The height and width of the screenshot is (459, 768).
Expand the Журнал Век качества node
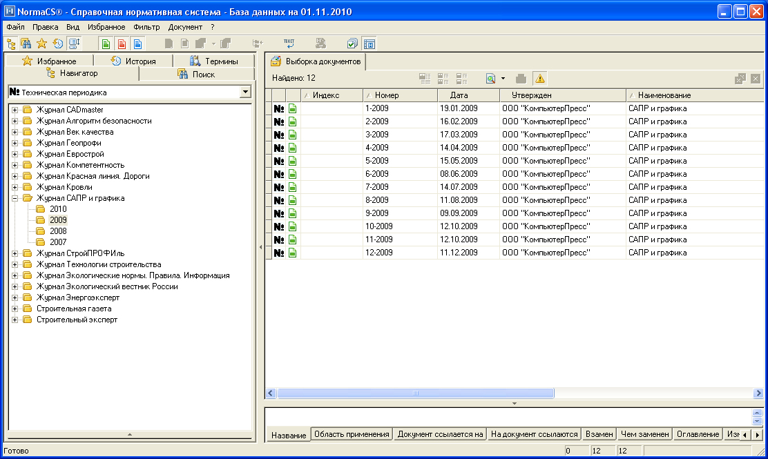15,132
